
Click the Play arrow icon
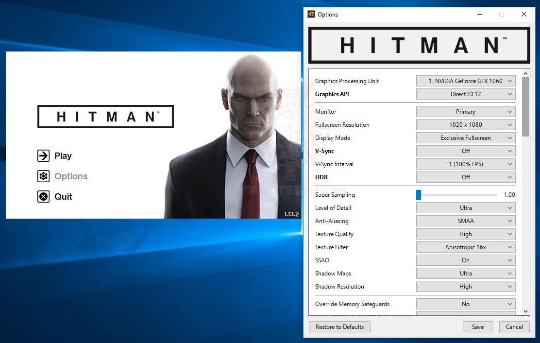(x=42, y=155)
